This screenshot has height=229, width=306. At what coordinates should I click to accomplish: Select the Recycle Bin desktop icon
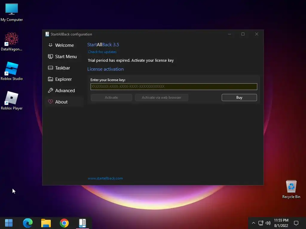[x=291, y=189]
